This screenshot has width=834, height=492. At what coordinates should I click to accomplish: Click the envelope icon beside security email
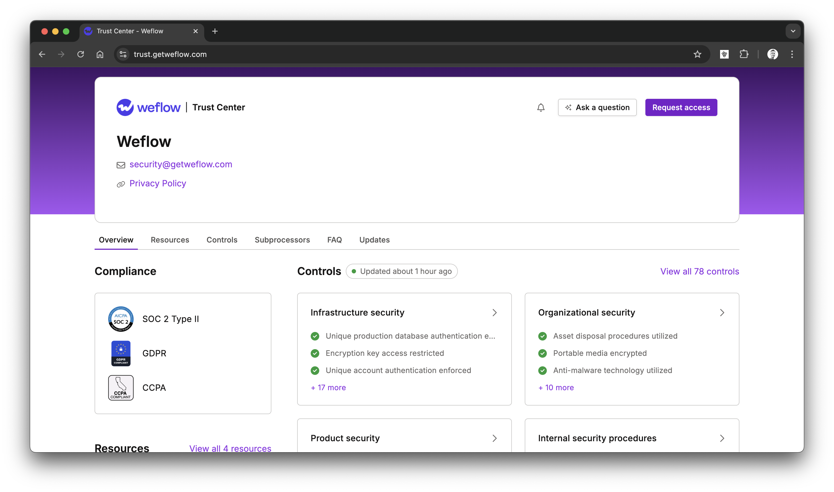(121, 165)
